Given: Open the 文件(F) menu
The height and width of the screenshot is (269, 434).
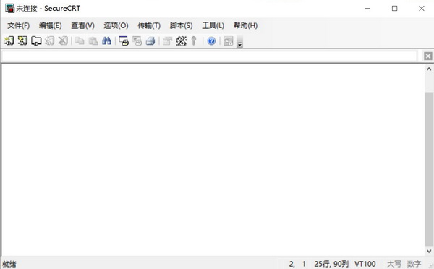Looking at the screenshot, I should point(19,26).
